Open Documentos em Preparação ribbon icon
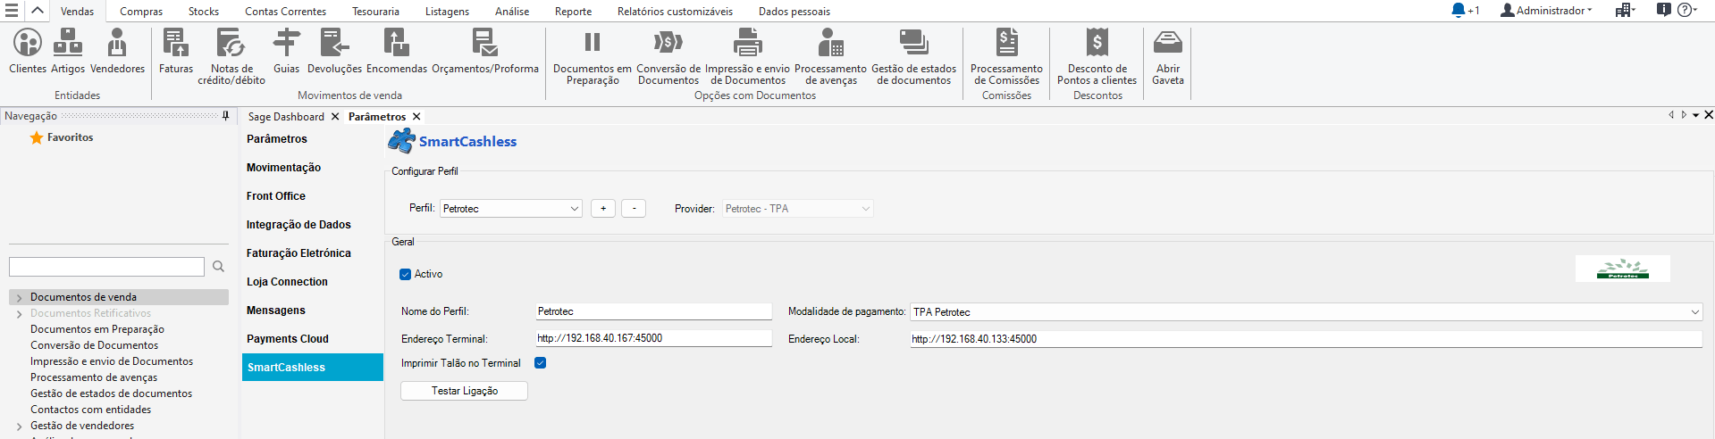 click(593, 57)
